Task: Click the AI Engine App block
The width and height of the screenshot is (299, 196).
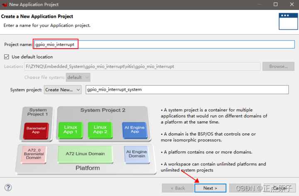Action: 135,130
